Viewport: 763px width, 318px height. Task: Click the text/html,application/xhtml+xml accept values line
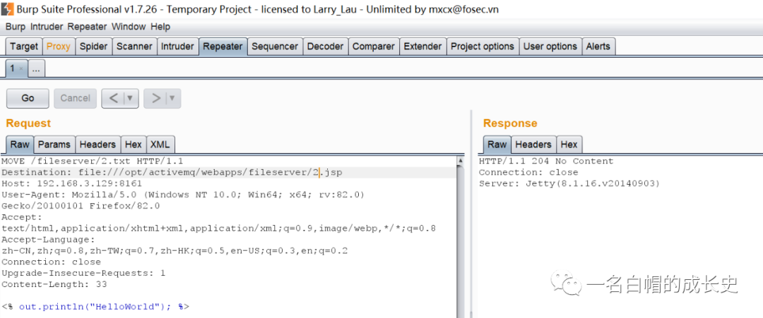[x=218, y=228]
